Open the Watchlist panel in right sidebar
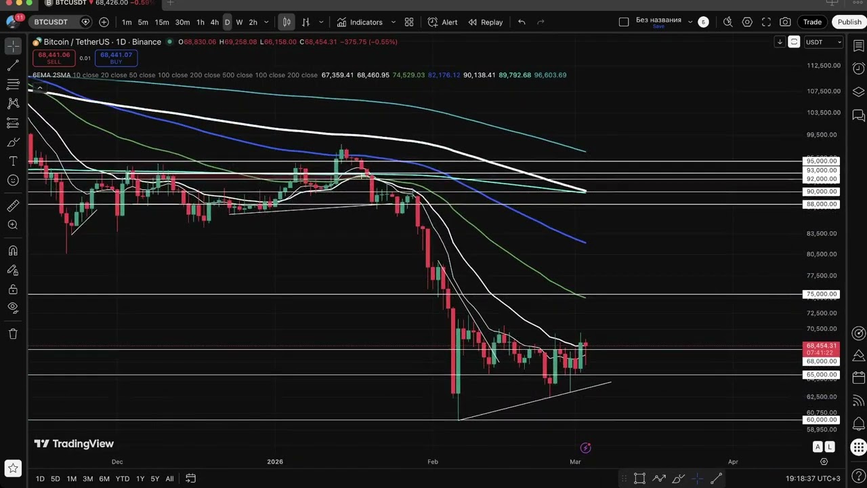Image resolution: width=867 pixels, height=488 pixels. (858, 46)
